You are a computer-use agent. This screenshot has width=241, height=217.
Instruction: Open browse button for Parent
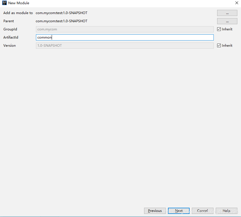pyautogui.click(x=227, y=21)
